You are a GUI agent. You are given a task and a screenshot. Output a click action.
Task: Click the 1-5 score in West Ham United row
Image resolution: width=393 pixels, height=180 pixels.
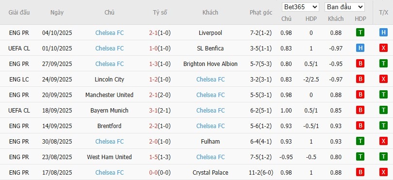pyautogui.click(x=153, y=157)
